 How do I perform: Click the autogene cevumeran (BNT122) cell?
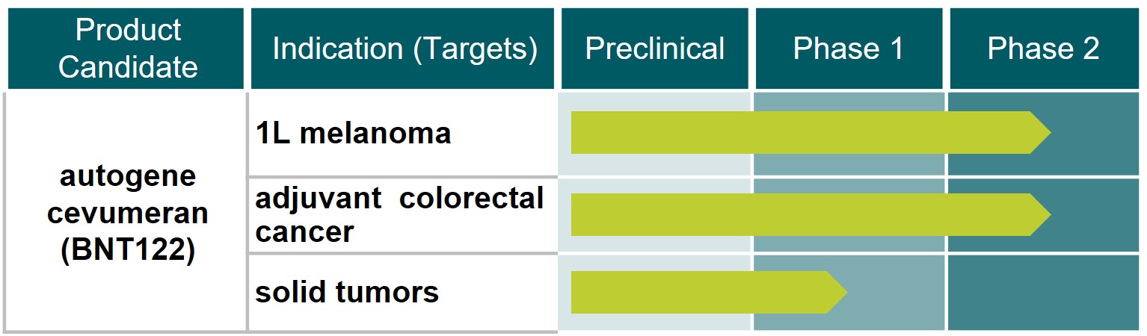pos(126,214)
